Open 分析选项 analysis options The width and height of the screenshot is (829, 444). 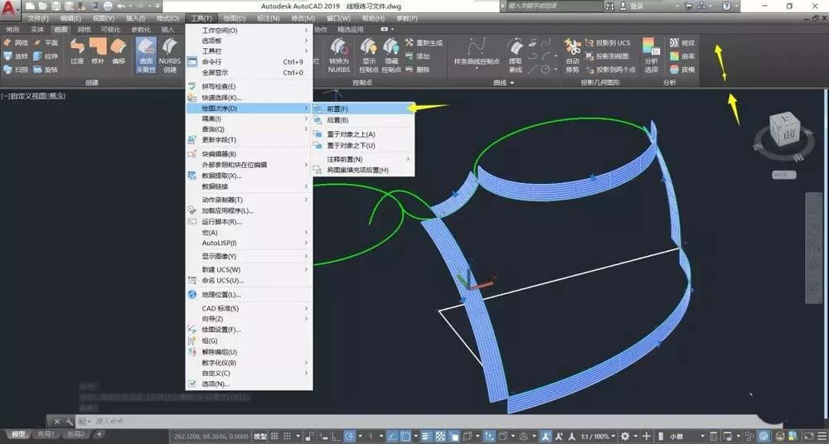pyautogui.click(x=652, y=55)
